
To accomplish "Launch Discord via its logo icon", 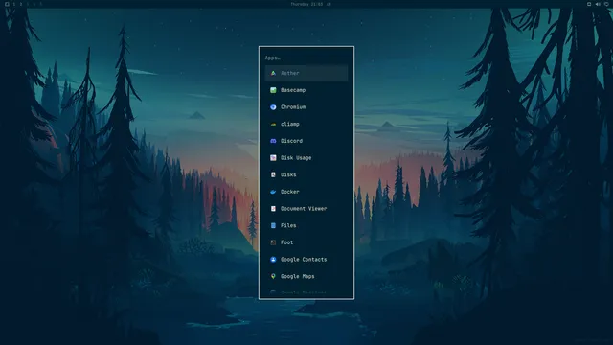I will (x=273, y=141).
